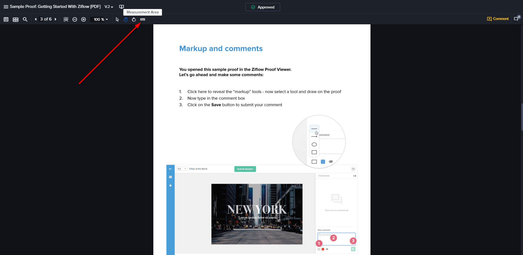
Task: Go to previous page arrow
Action: pyautogui.click(x=36, y=19)
